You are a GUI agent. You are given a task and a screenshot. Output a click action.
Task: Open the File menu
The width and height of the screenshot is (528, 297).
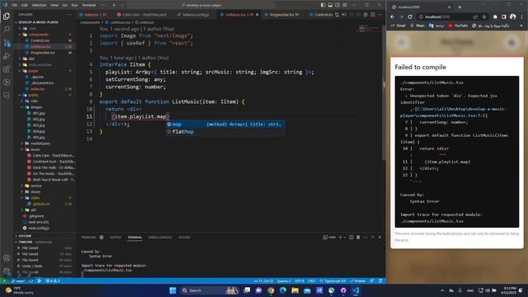[x=15, y=5]
